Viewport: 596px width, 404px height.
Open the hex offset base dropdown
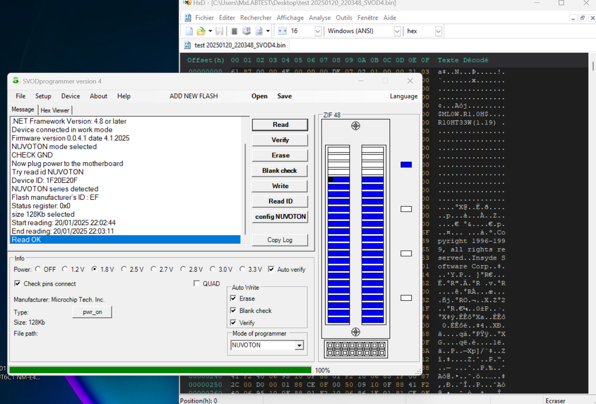click(438, 31)
